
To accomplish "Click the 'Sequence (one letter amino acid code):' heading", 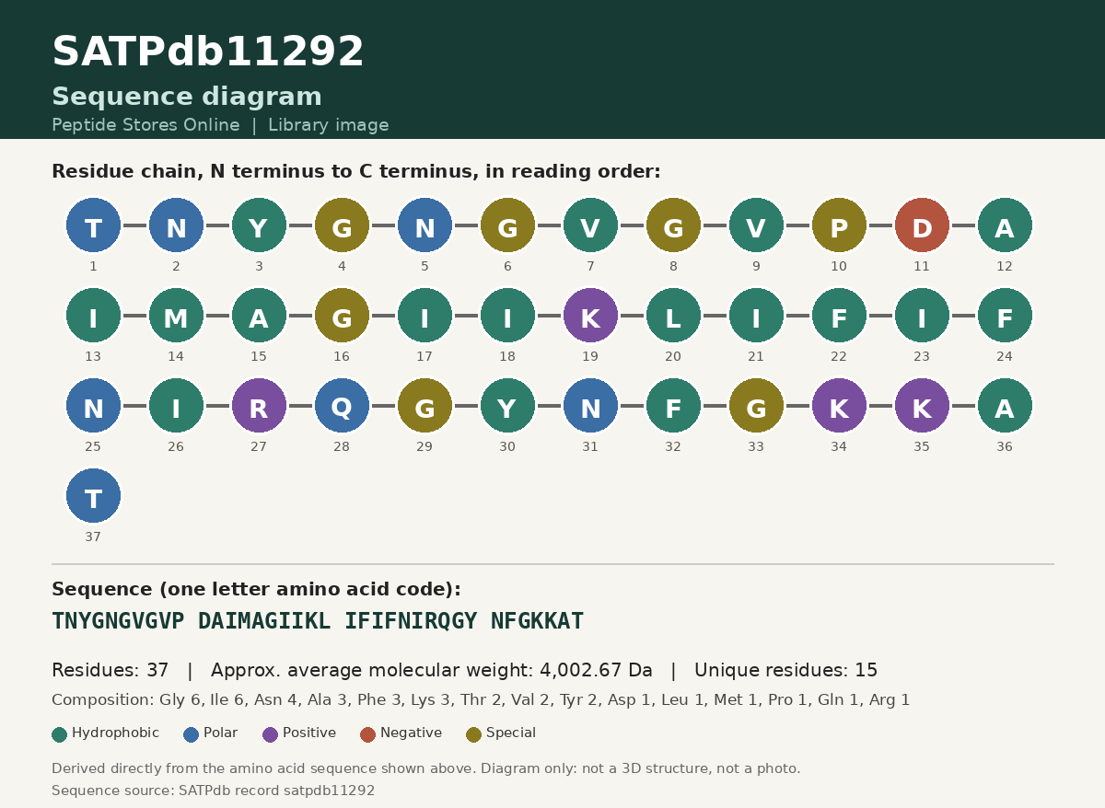I will (x=256, y=590).
